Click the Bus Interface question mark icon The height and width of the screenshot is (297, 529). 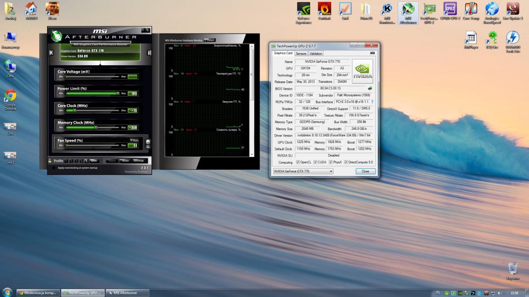(x=372, y=102)
